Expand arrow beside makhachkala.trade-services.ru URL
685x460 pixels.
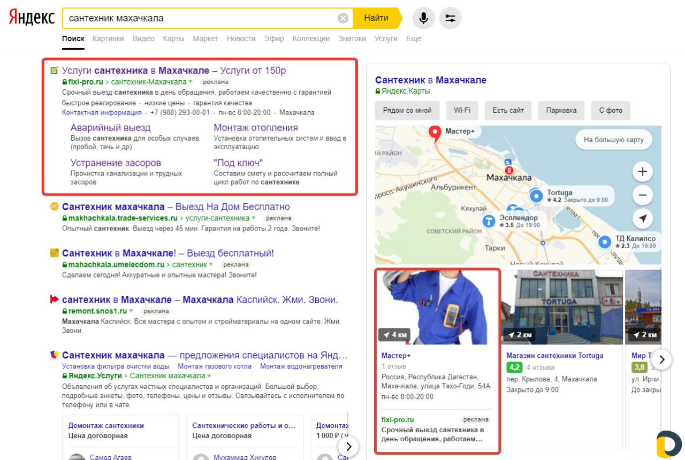click(x=254, y=218)
